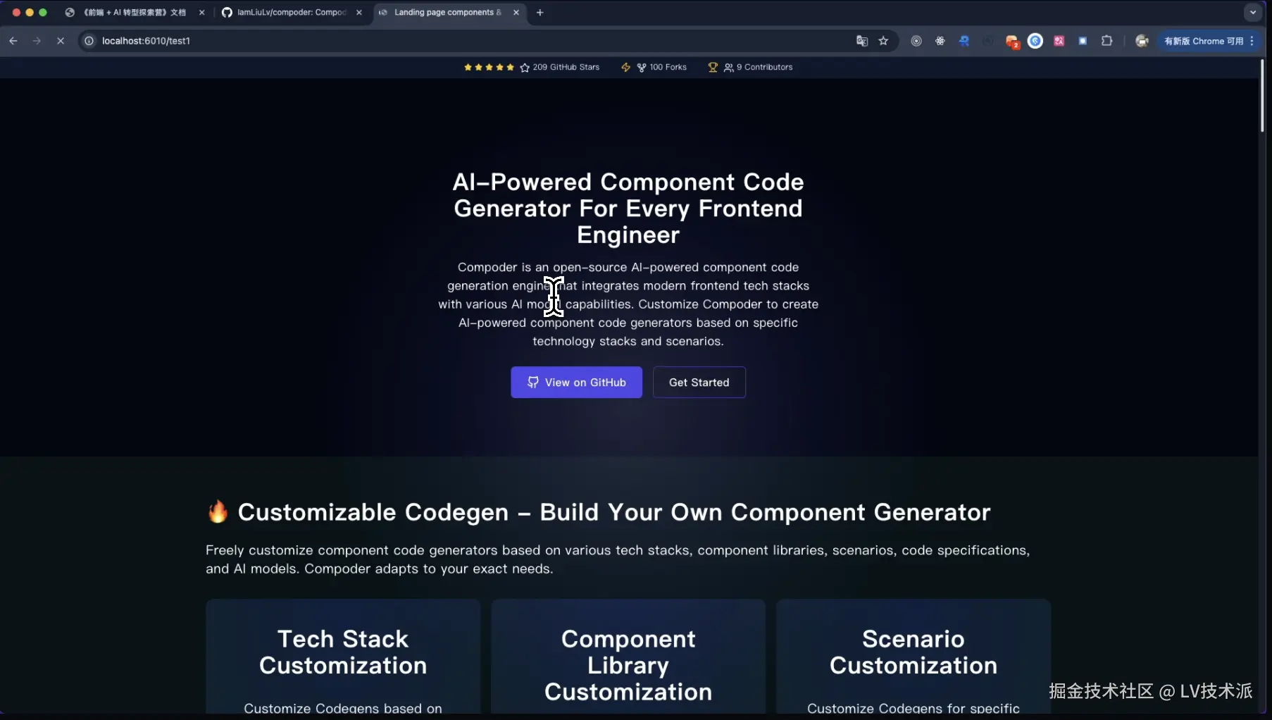This screenshot has height=720, width=1272.
Task: Click the 'Freely customize component code generators' paragraph
Action: pos(618,559)
